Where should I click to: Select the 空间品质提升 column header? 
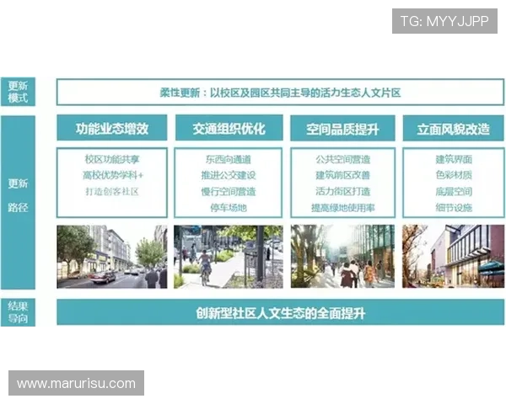pyautogui.click(x=342, y=129)
